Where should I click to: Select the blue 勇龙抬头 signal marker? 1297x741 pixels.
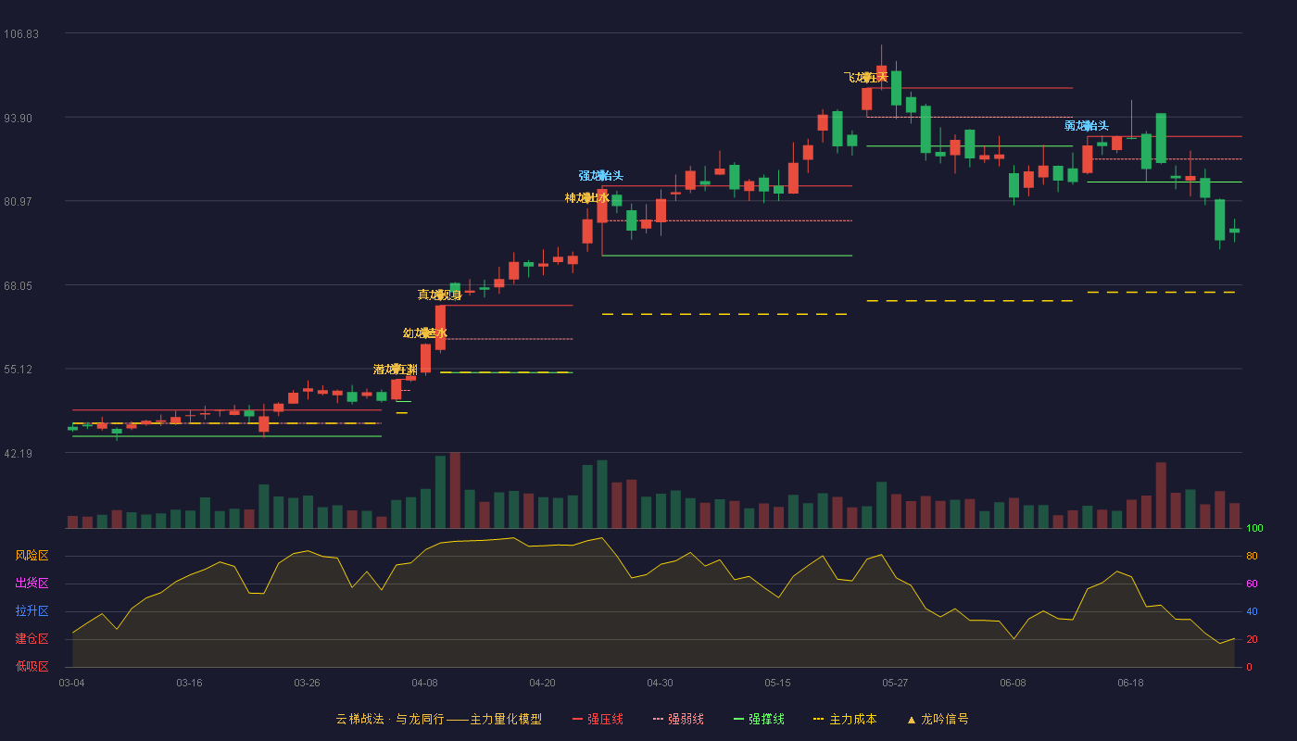(x=1087, y=125)
